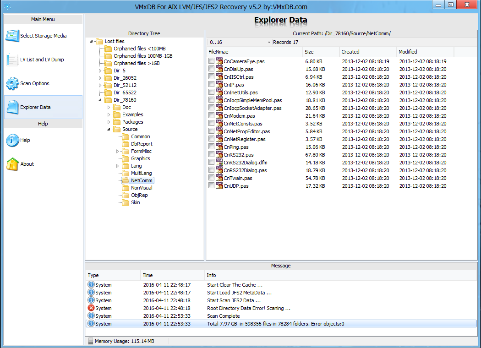Tick the CnIISCtrl.pas checkbox

click(211, 76)
